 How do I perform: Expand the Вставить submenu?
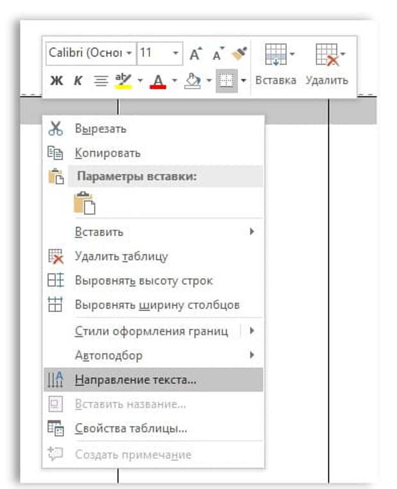(x=153, y=232)
